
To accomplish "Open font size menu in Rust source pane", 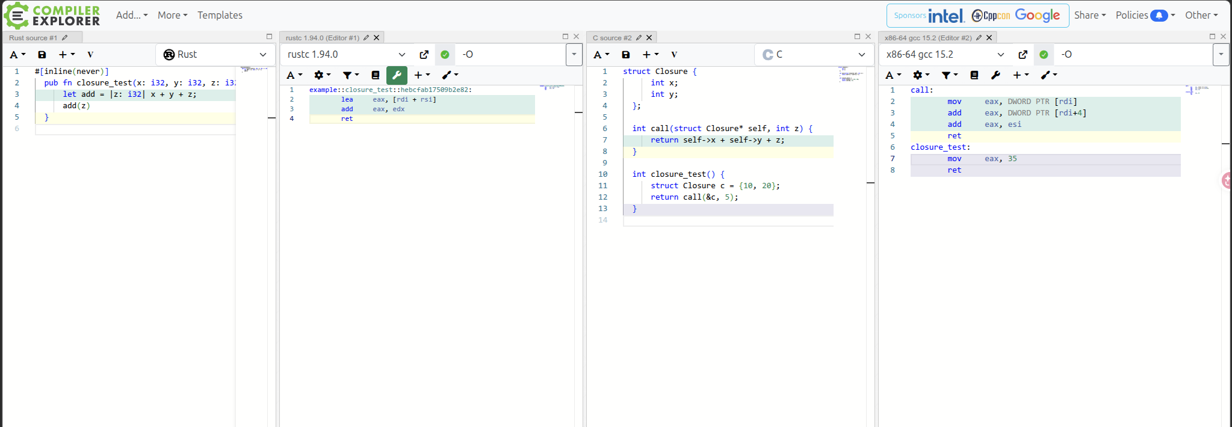I will (17, 55).
